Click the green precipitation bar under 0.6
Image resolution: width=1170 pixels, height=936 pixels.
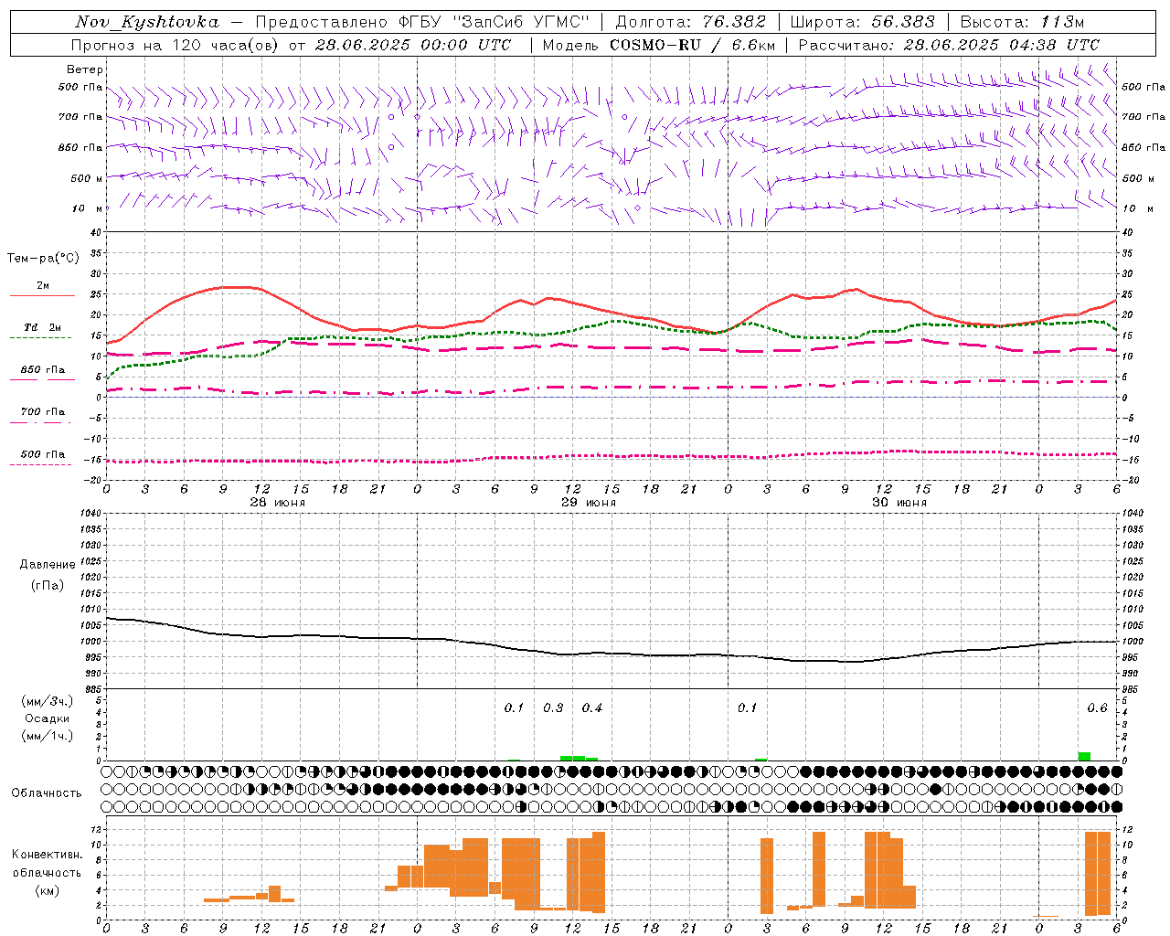coord(1084,756)
